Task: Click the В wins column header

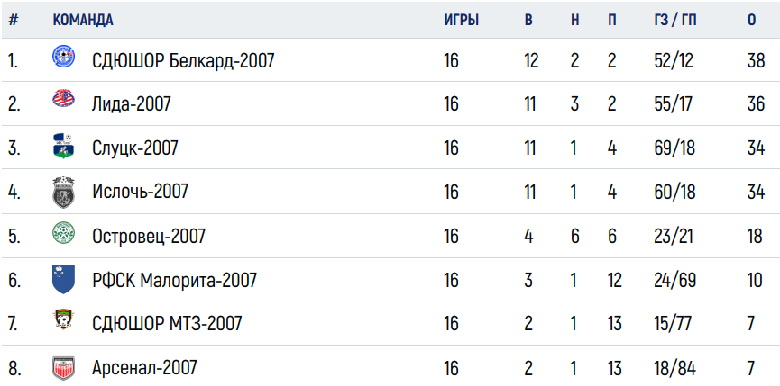Action: 528,21
